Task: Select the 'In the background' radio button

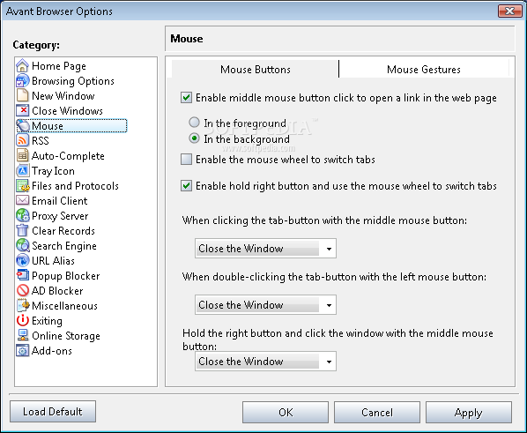Action: 194,138
